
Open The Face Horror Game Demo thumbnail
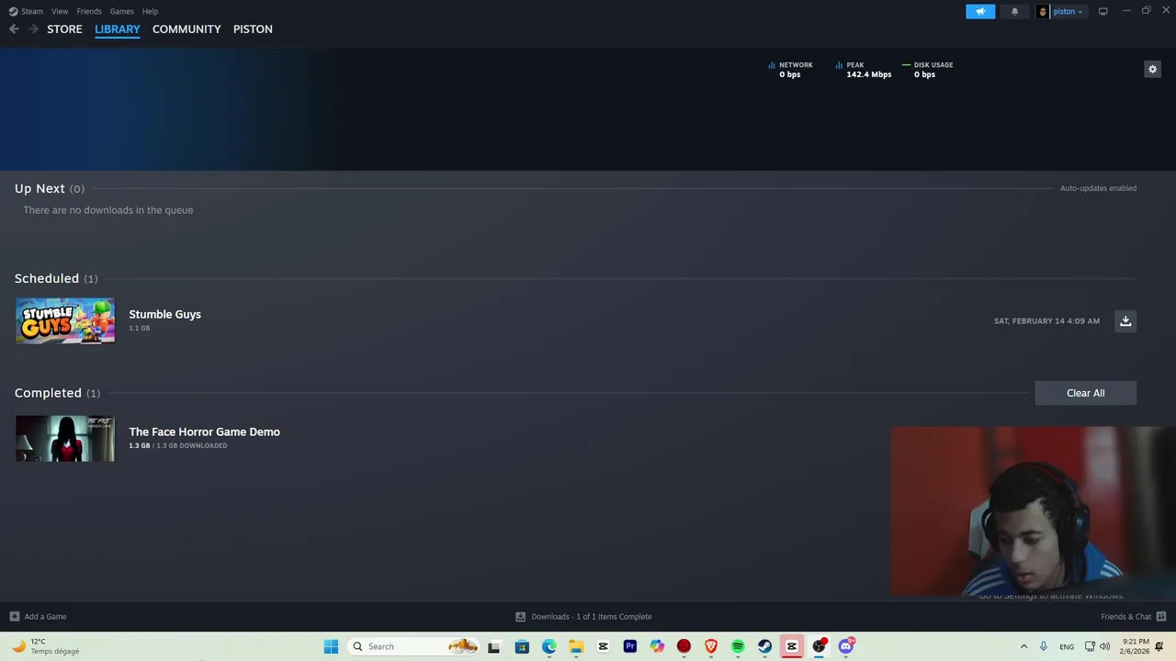pyautogui.click(x=65, y=438)
